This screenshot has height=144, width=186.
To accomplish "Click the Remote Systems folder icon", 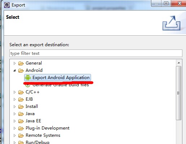I will (x=21, y=136).
